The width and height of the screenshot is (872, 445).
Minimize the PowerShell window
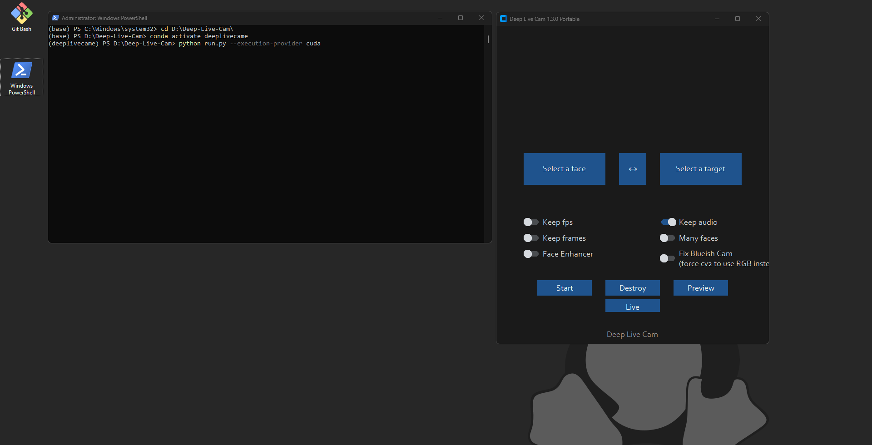pos(440,18)
